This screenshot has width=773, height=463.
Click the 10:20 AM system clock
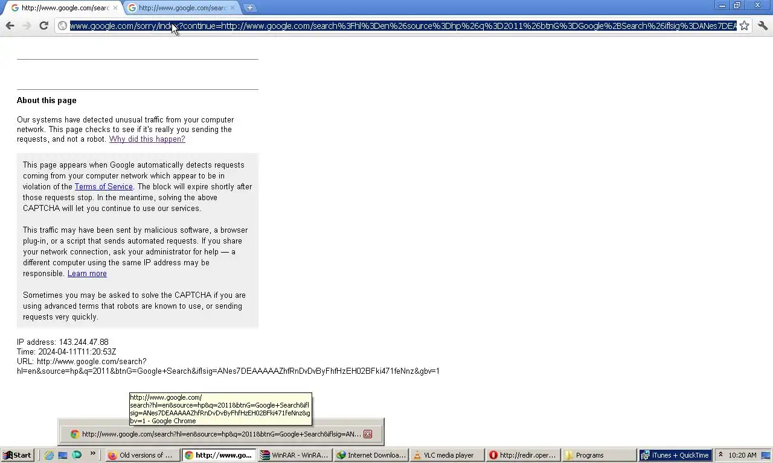pos(742,455)
